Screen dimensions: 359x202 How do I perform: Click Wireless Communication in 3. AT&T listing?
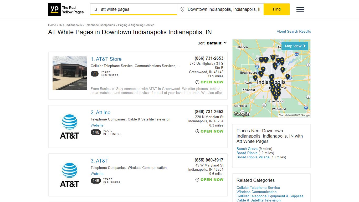[147, 168]
